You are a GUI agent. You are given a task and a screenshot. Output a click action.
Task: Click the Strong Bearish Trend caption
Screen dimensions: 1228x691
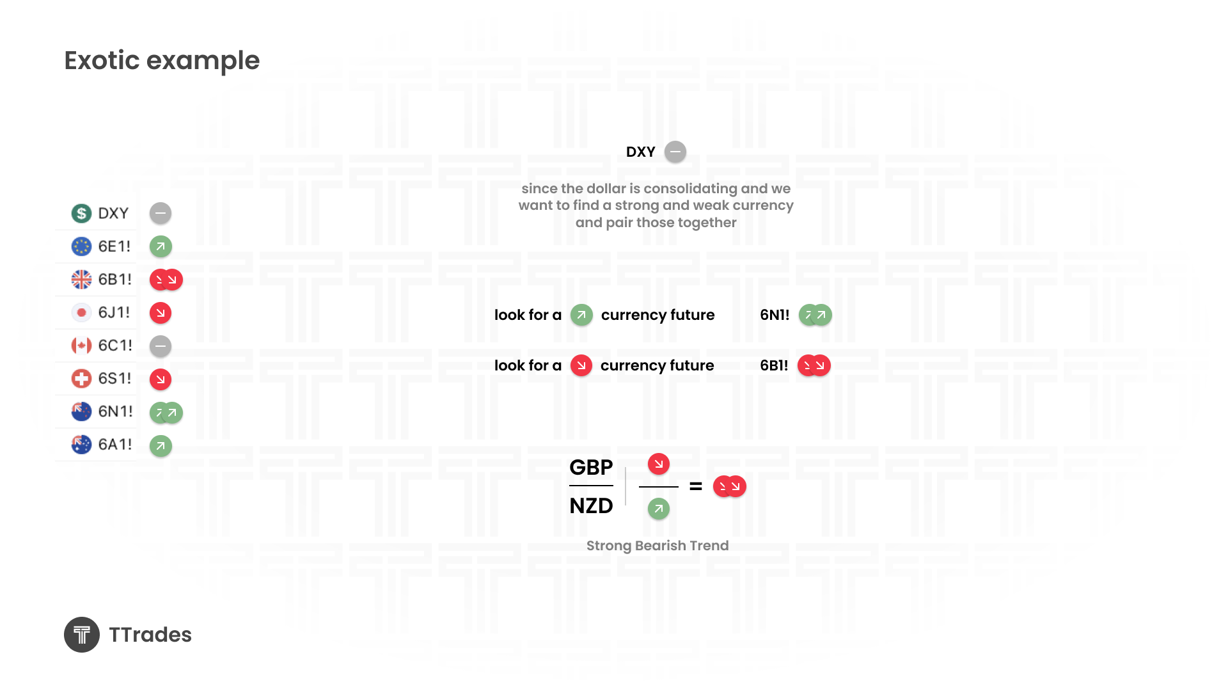[657, 546]
